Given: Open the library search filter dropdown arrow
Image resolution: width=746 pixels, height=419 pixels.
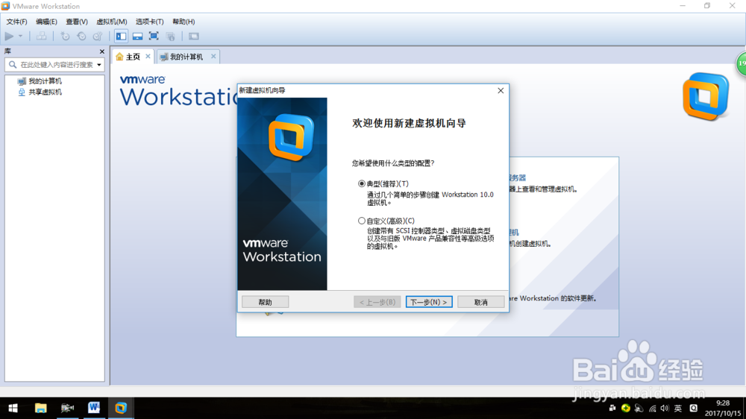Looking at the screenshot, I should 99,65.
